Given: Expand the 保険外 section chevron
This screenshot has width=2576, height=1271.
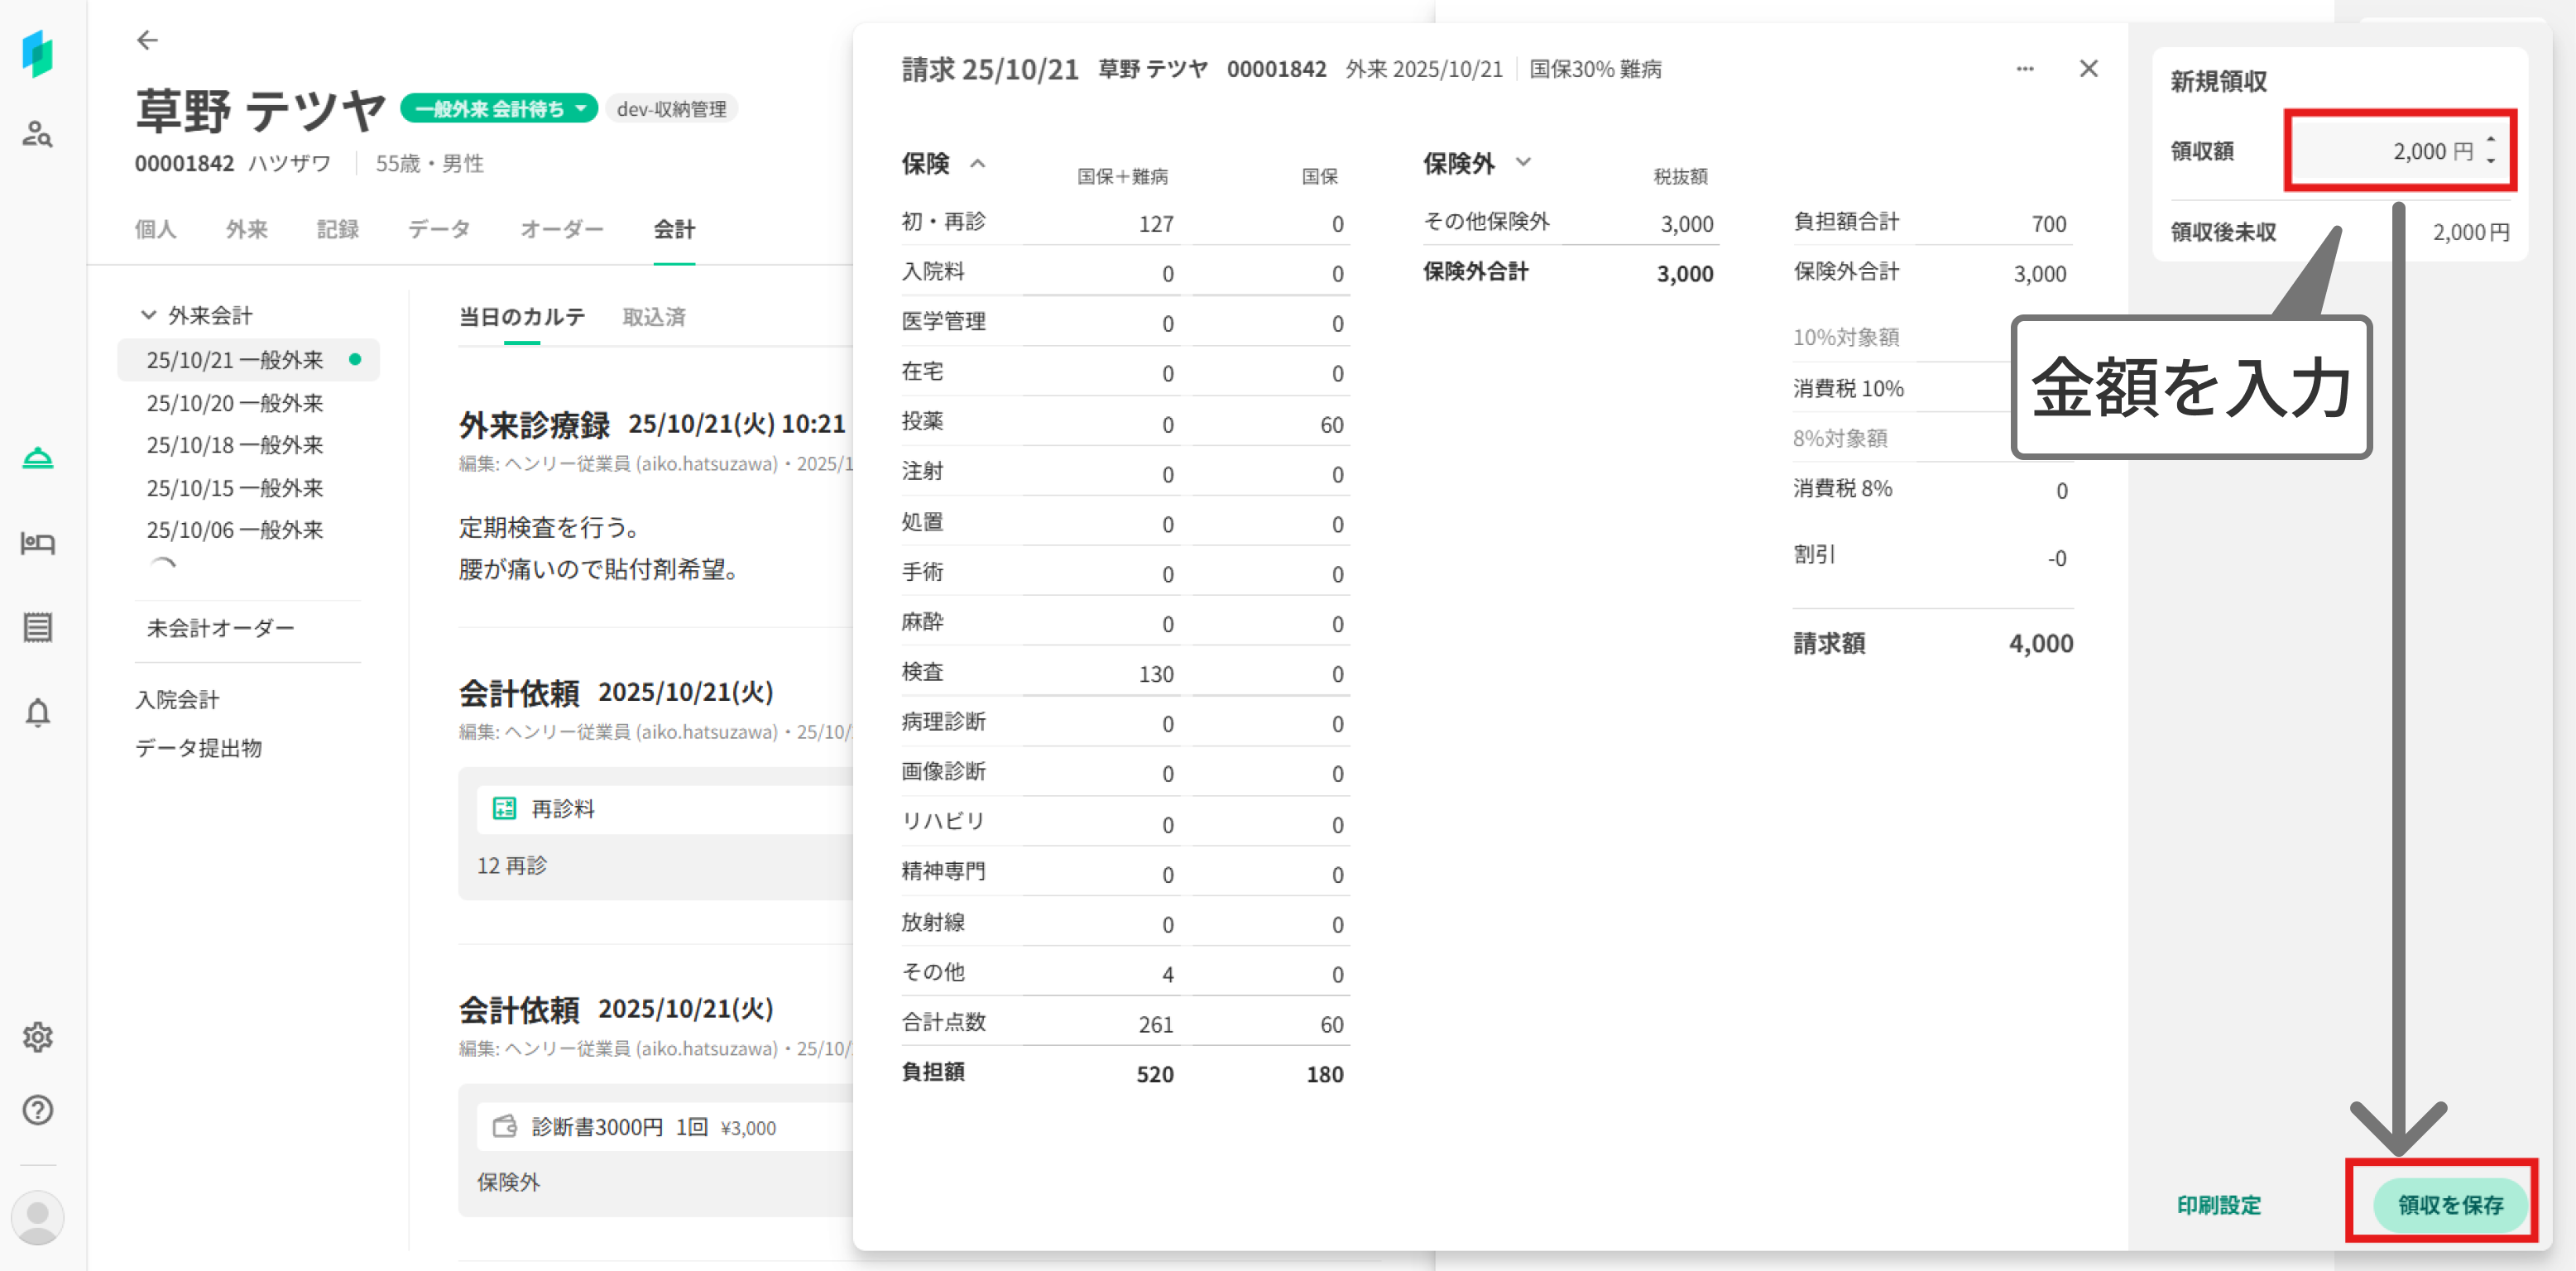Looking at the screenshot, I should [1523, 162].
